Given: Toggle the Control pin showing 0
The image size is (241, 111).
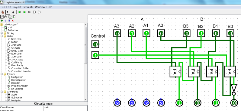Looking at the screenshot, I should pos(95,44).
